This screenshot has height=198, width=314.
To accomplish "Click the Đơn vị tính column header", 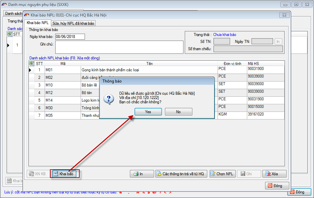I will 232,63.
